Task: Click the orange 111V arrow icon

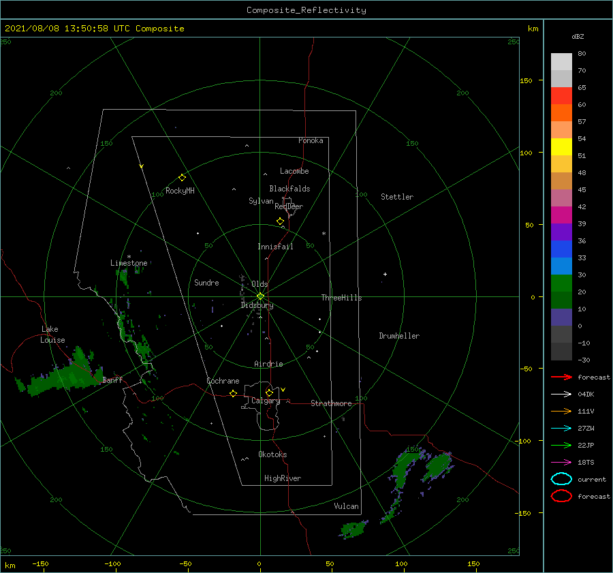Action: [561, 411]
